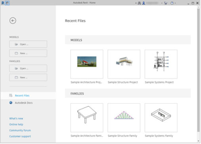The image size is (201, 144).
Task: Click the user sign-in icon
Action: click(144, 3)
